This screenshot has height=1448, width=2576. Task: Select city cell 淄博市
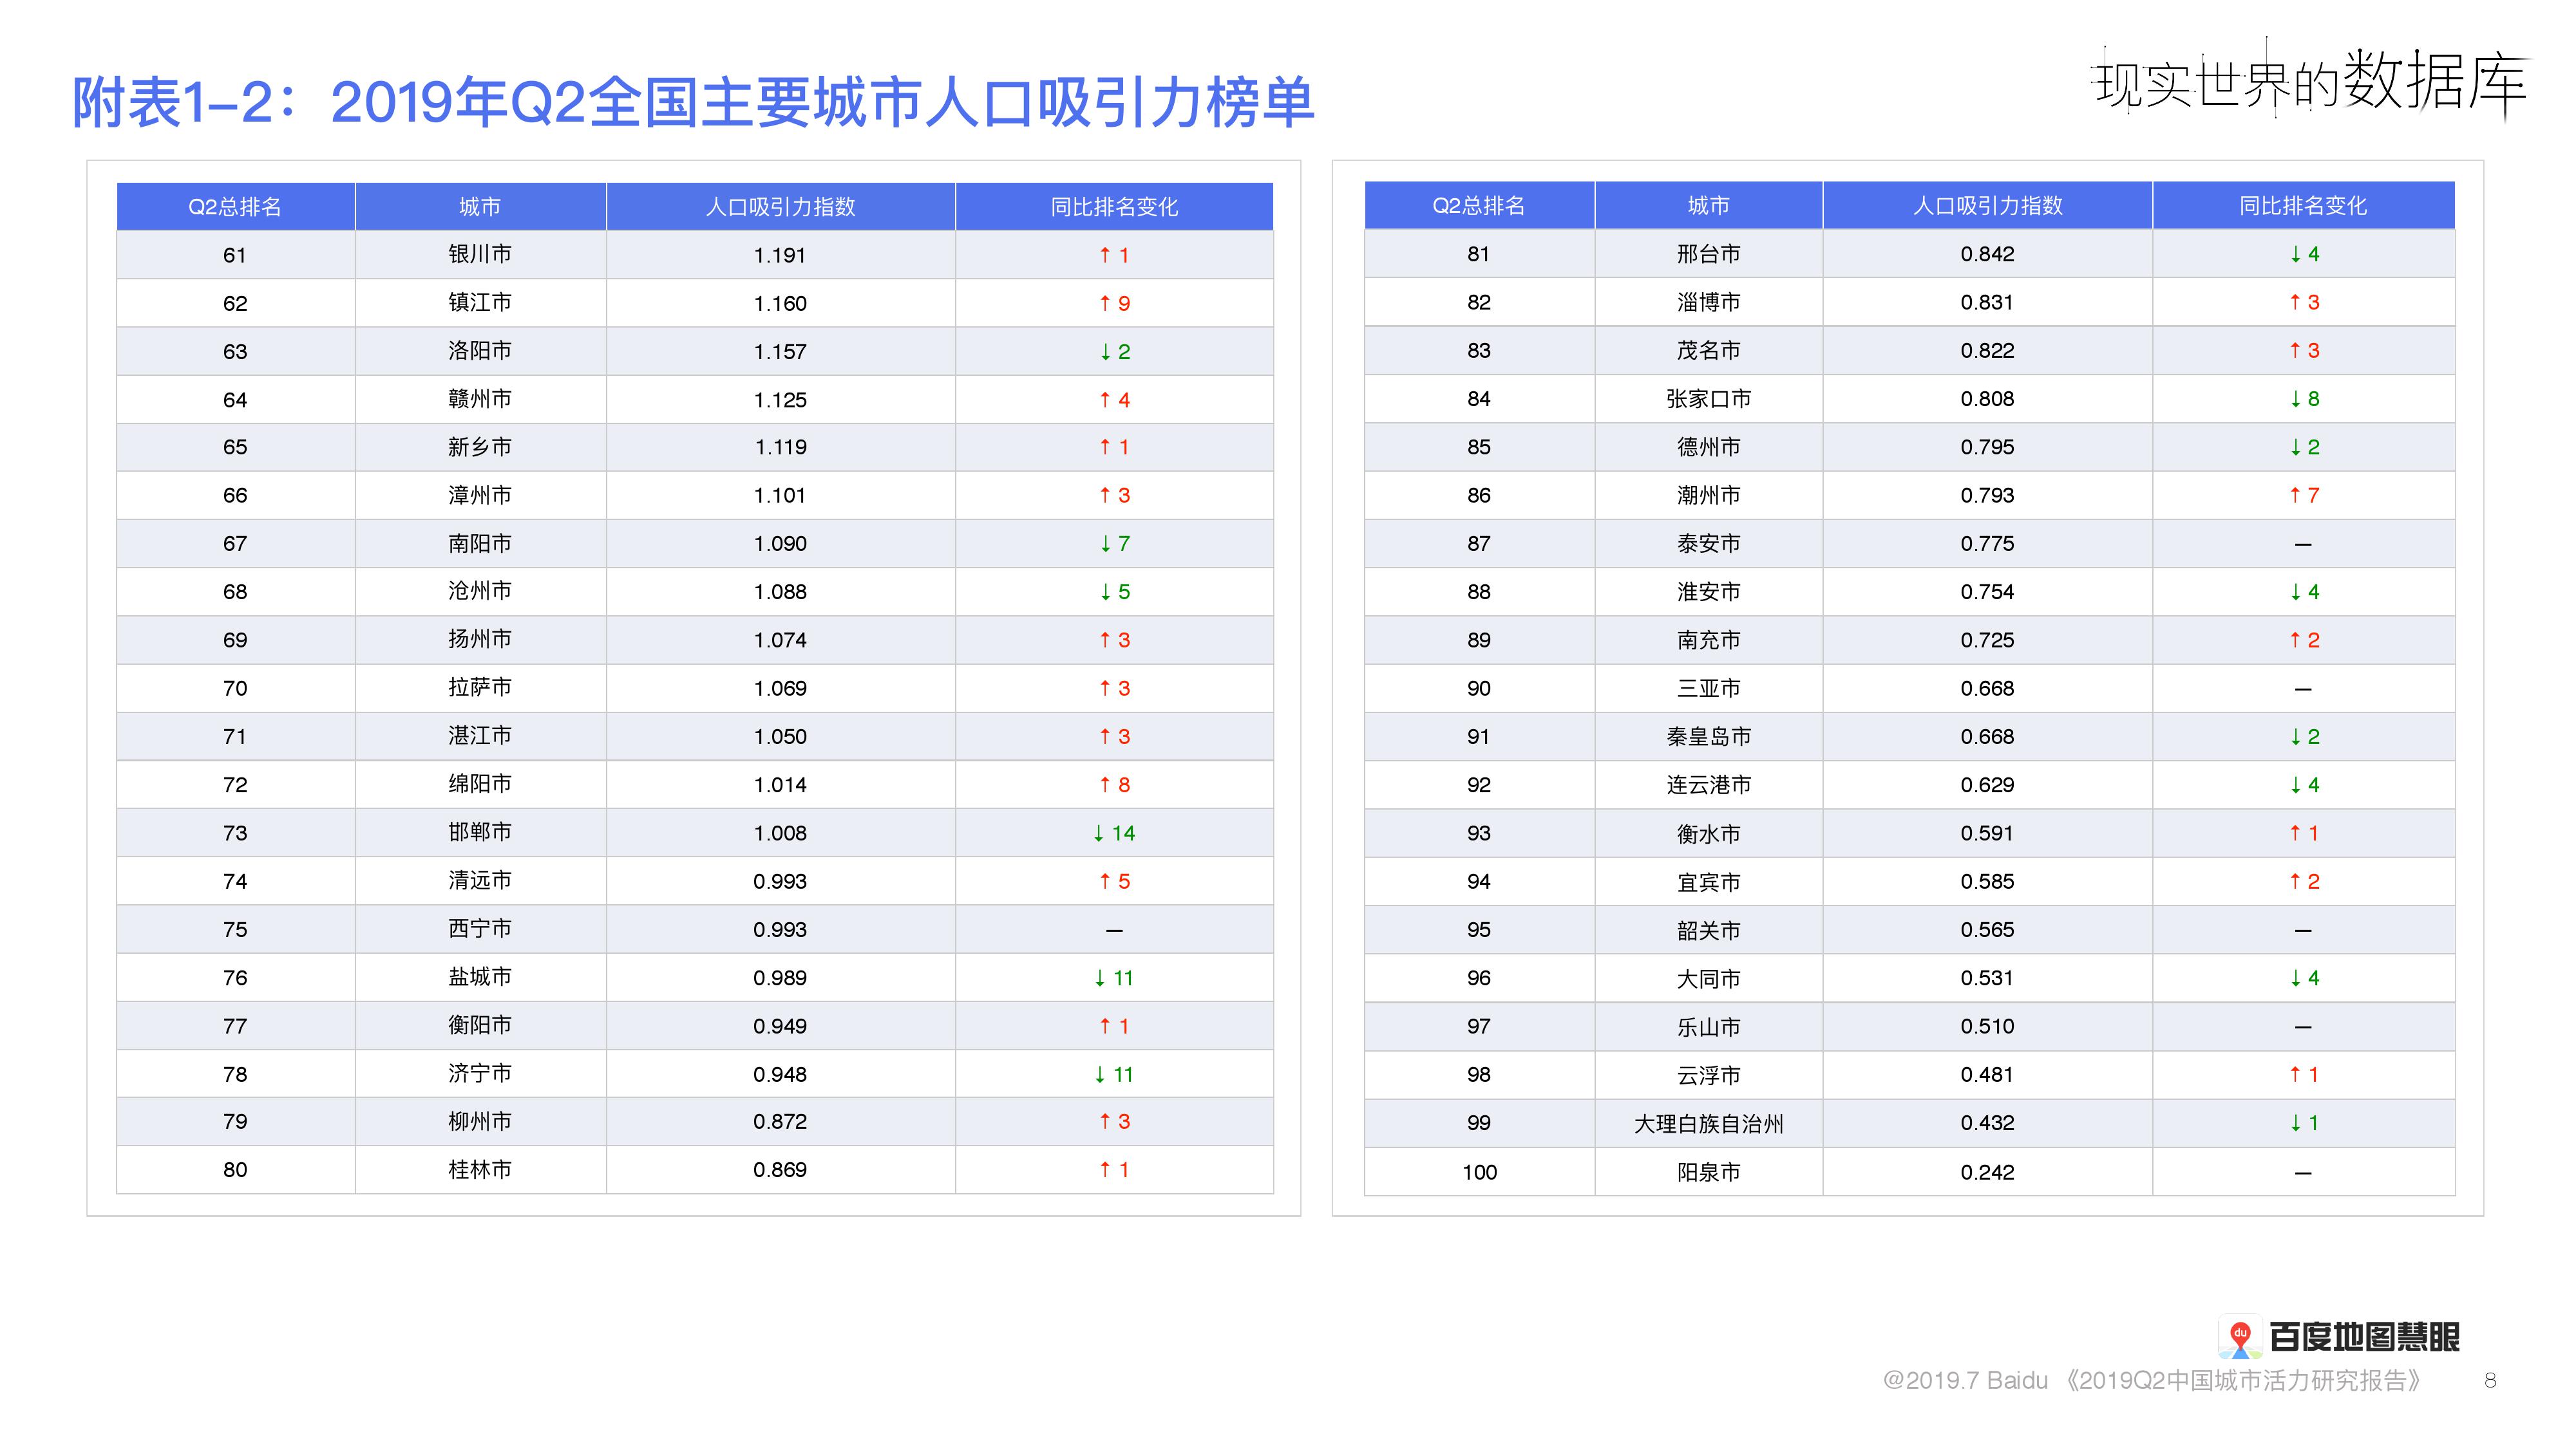tap(1708, 302)
